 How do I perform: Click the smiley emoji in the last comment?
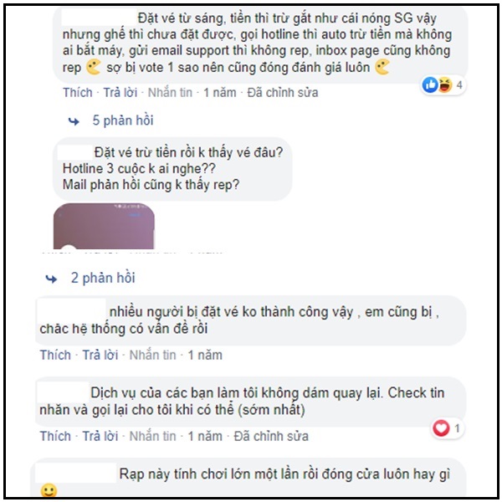pyautogui.click(x=49, y=490)
